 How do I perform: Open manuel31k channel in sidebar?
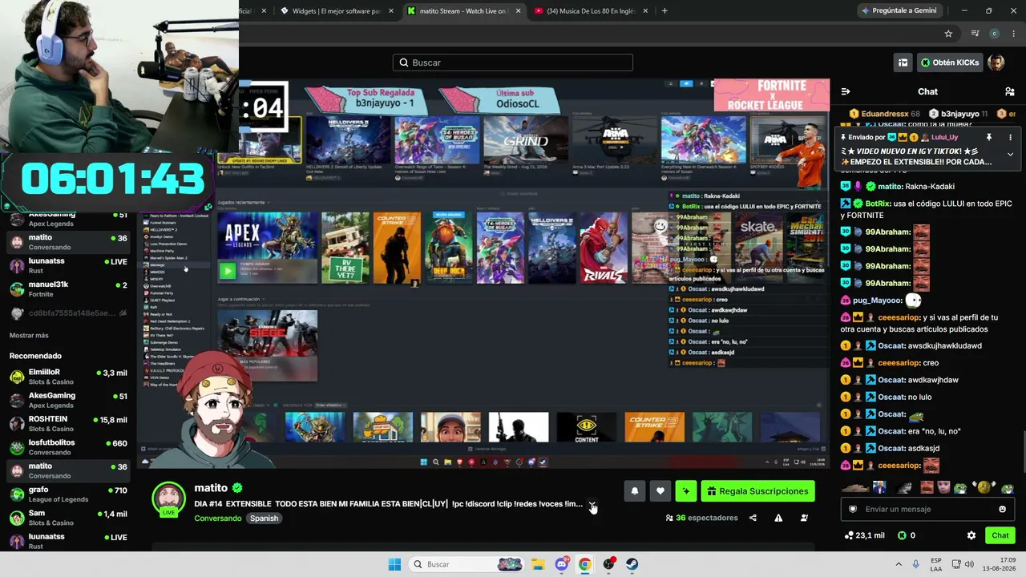coord(68,288)
